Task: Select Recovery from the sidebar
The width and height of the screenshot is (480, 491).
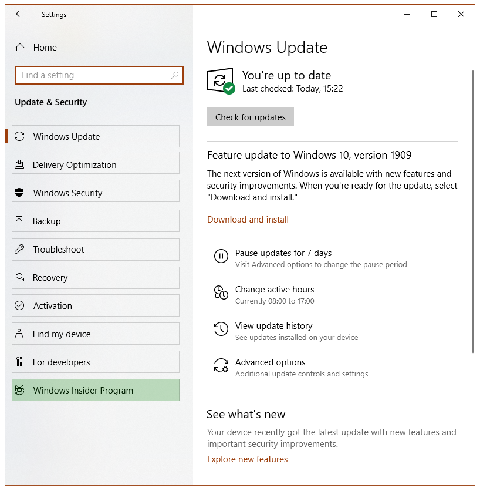Action: [x=96, y=278]
